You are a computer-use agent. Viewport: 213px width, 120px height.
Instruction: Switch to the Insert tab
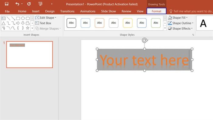36,11
